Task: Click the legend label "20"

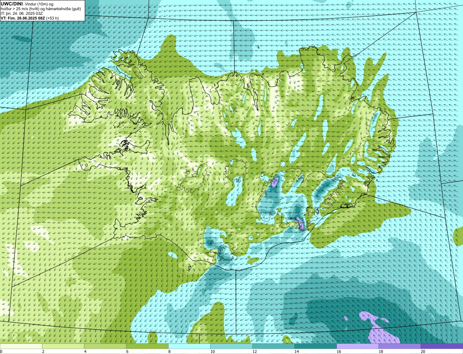Action: coord(423,351)
